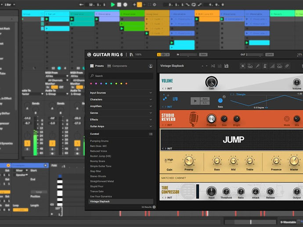Filter presets by the cyan color tag
Viewport: 303px width, 227px height.
click(x=106, y=84)
